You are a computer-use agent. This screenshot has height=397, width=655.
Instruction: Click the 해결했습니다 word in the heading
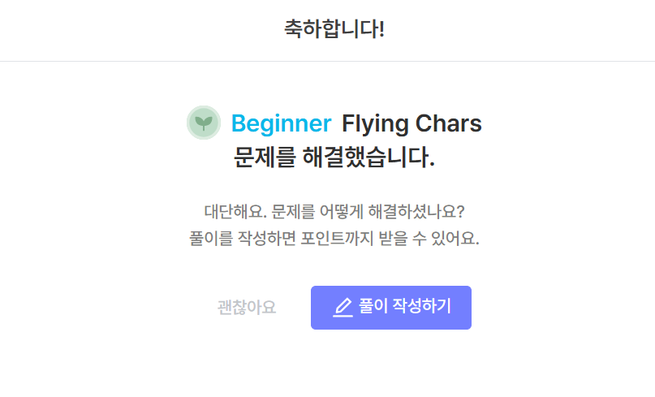pos(368,158)
